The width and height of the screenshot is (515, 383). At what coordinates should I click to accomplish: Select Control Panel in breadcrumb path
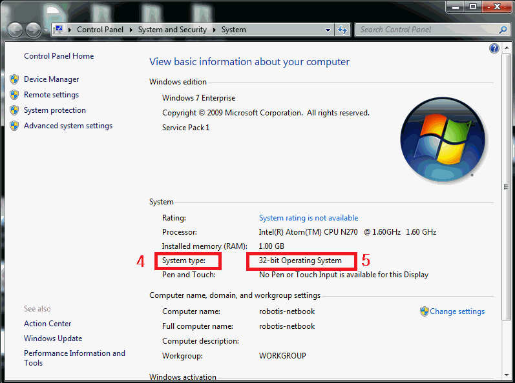(x=100, y=30)
